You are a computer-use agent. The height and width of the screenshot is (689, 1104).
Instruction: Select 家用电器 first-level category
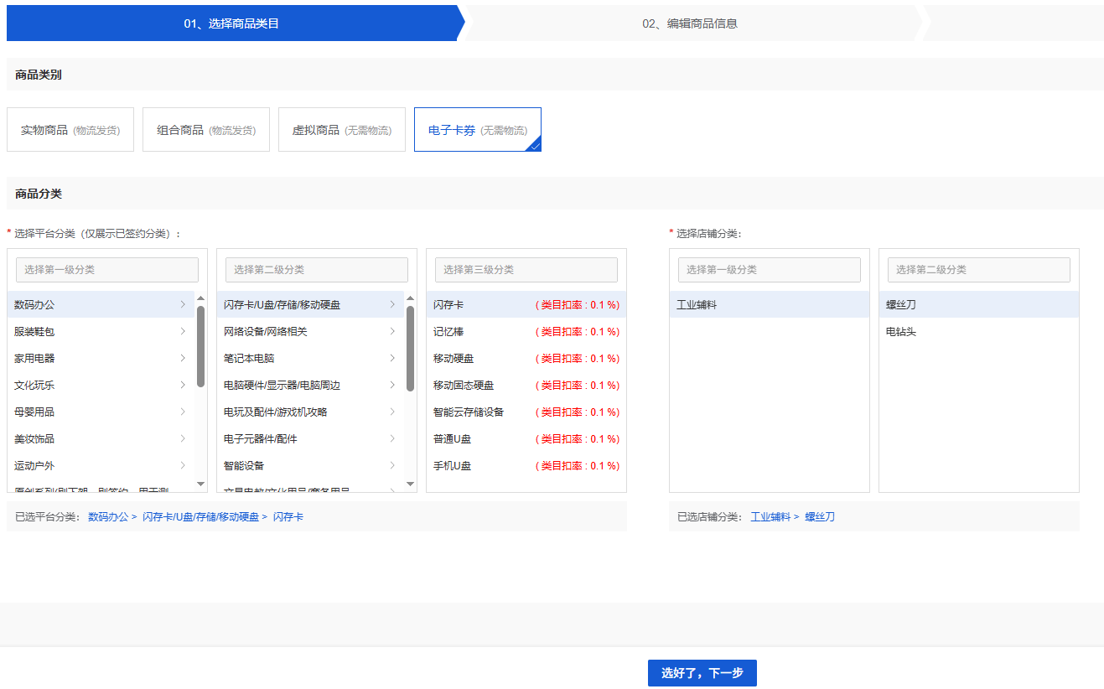[x=101, y=358]
